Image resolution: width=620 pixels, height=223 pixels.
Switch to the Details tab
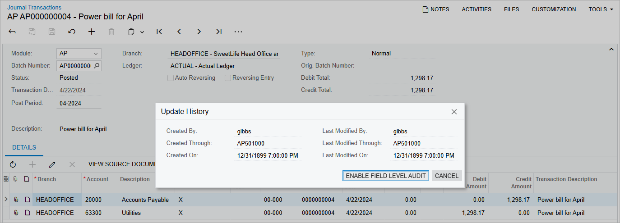(x=24, y=147)
